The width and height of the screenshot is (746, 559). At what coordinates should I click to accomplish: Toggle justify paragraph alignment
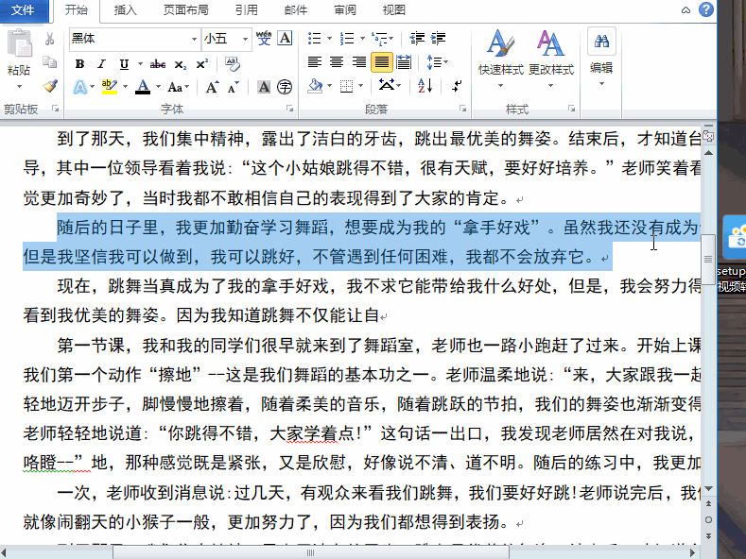pos(381,62)
